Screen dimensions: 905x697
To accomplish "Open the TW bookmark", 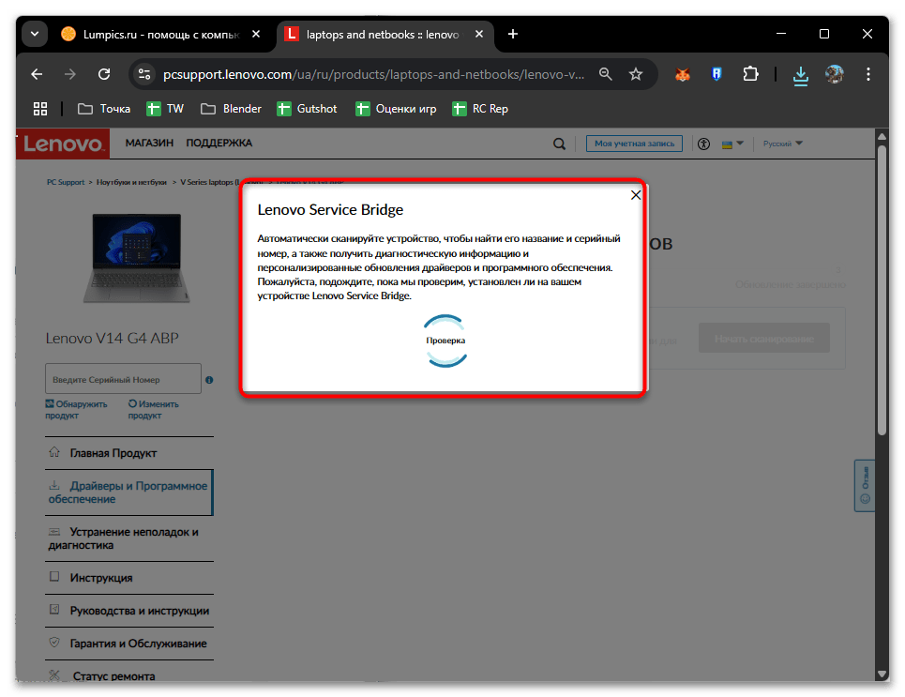I will 165,109.
